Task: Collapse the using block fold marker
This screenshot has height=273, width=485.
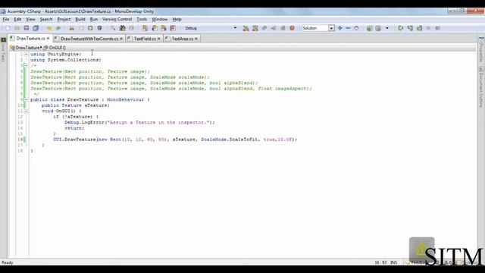Action: [x=26, y=54]
